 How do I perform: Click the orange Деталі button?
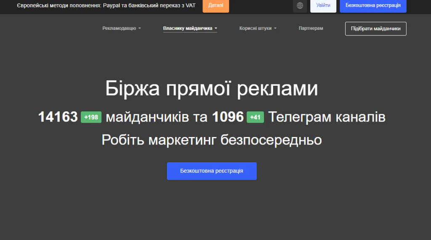pos(216,5)
